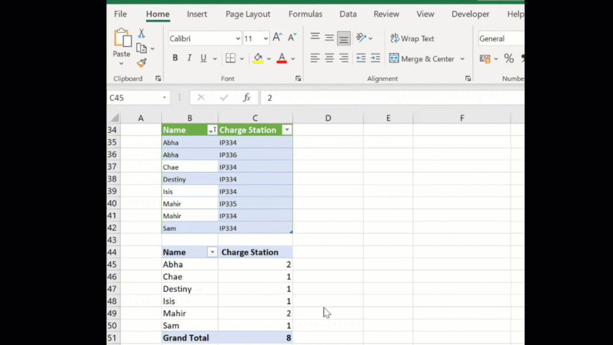Open Copy options dropdown arrow
This screenshot has height=345, width=613.
153,49
